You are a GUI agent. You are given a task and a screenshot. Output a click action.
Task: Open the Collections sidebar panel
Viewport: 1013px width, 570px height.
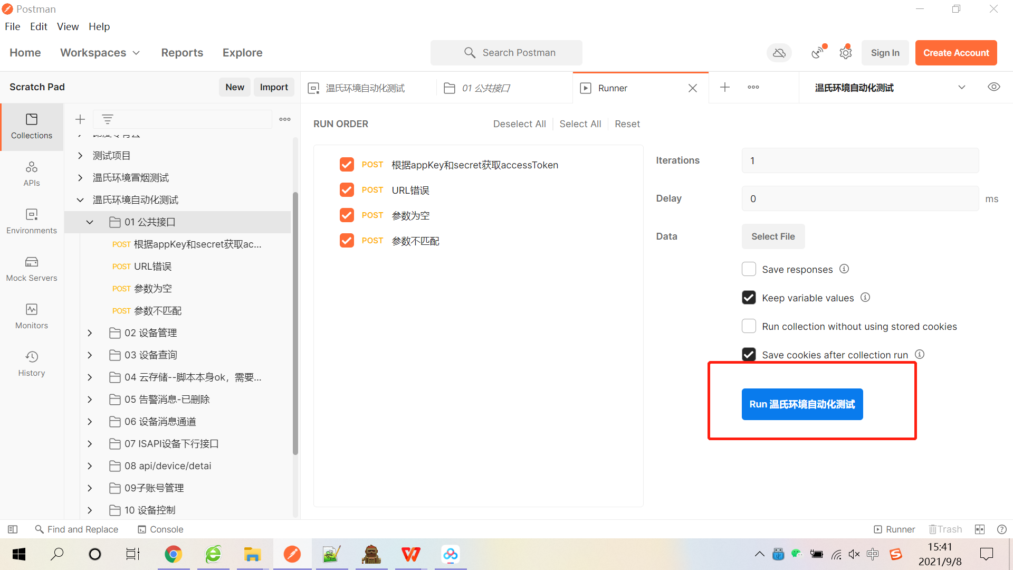coord(32,126)
